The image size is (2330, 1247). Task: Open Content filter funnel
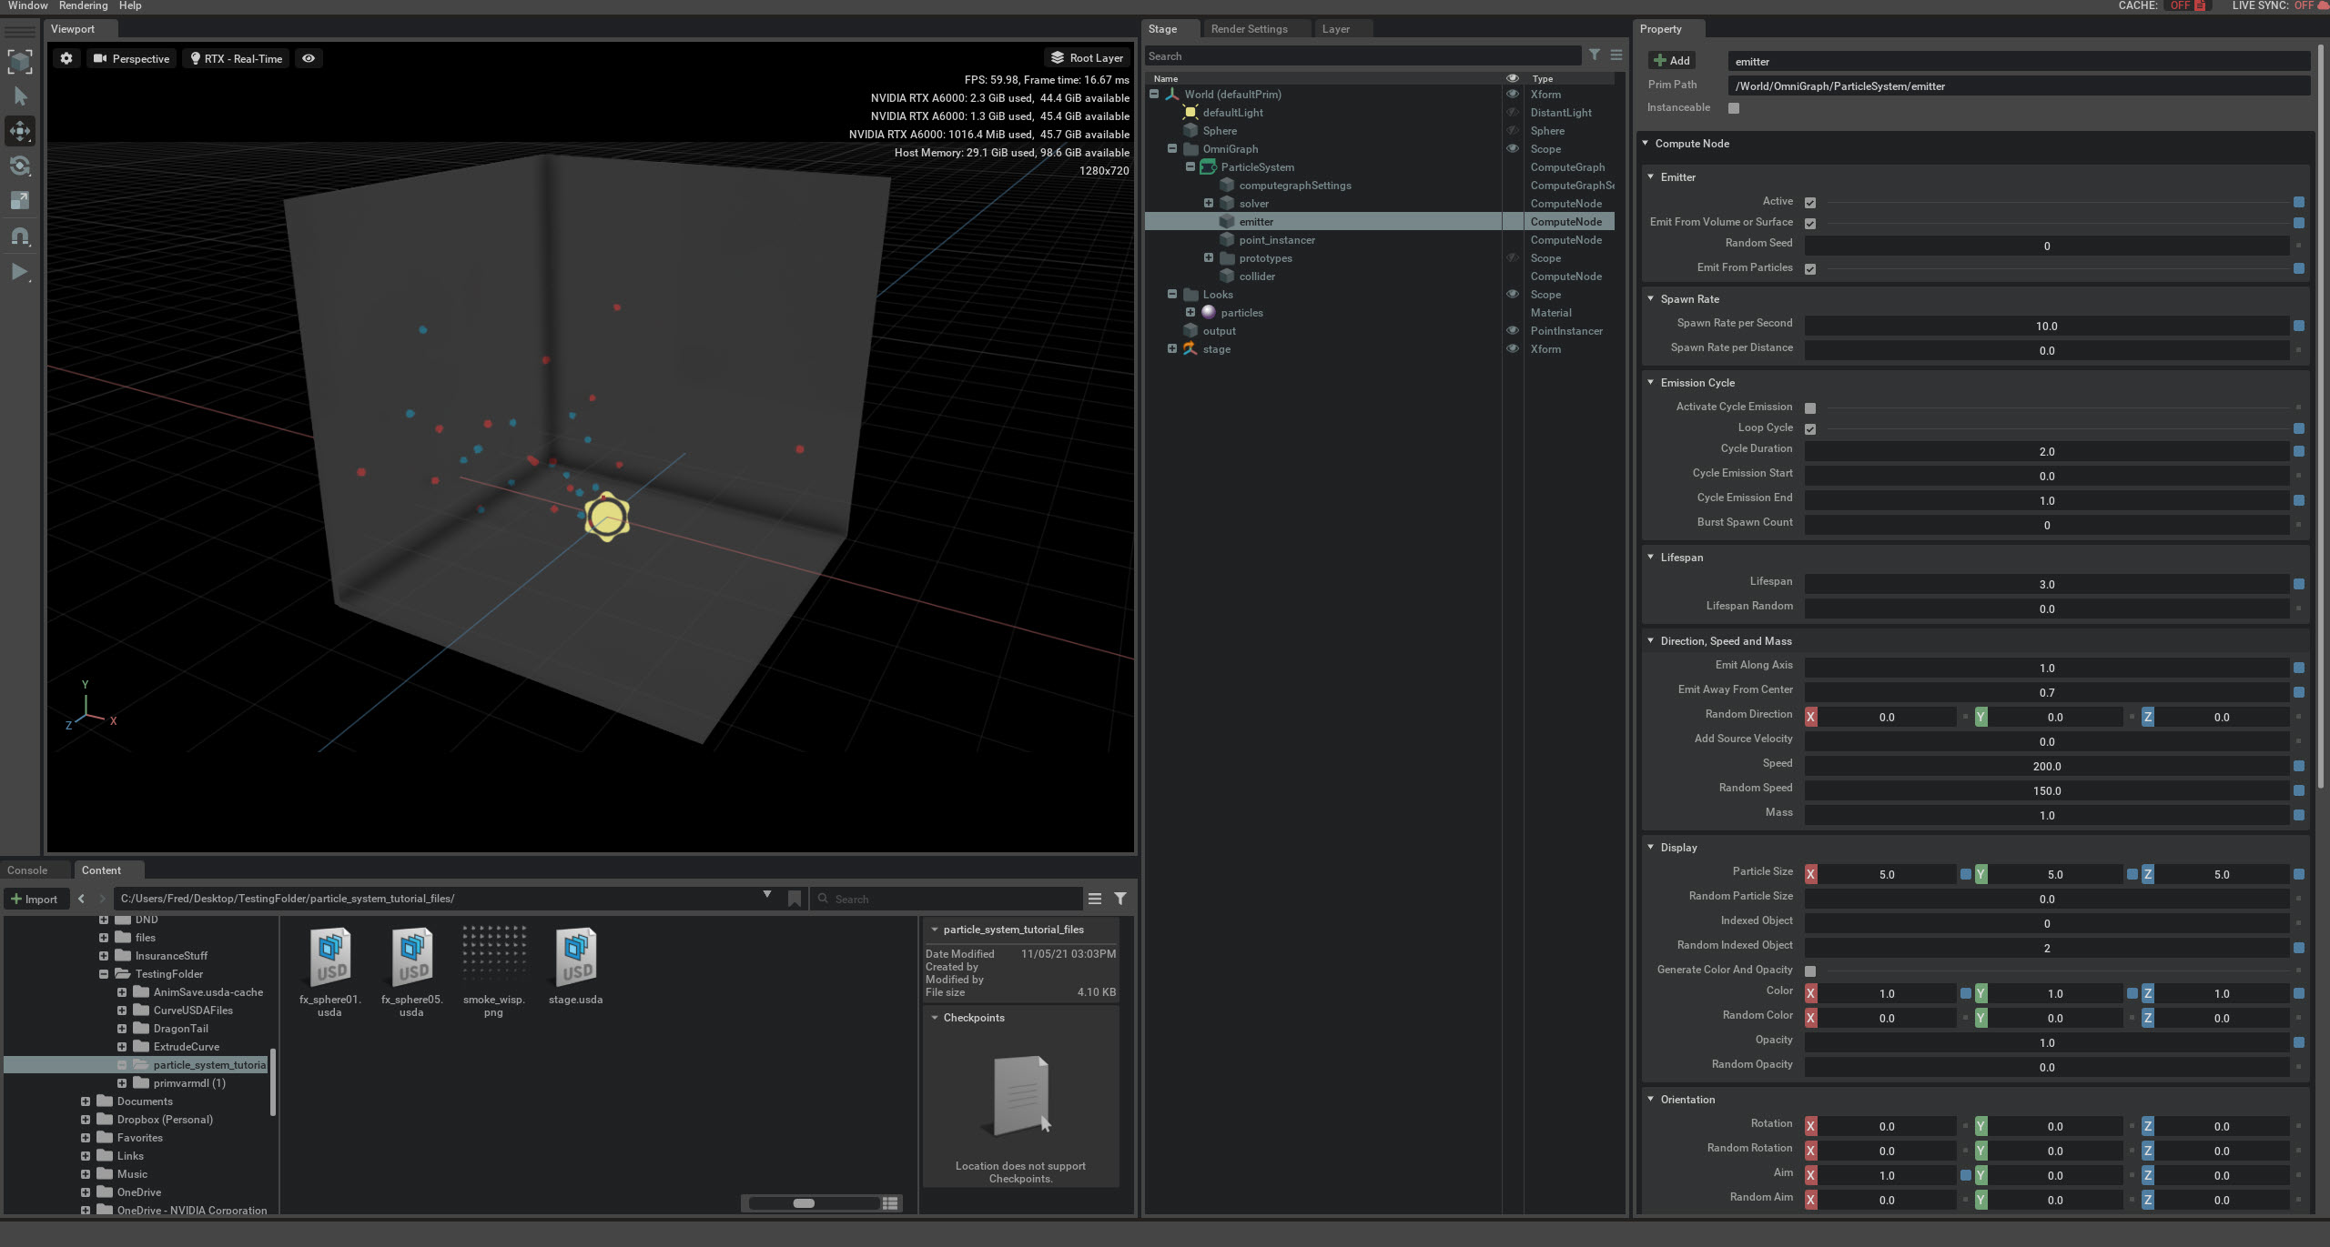tap(1120, 899)
